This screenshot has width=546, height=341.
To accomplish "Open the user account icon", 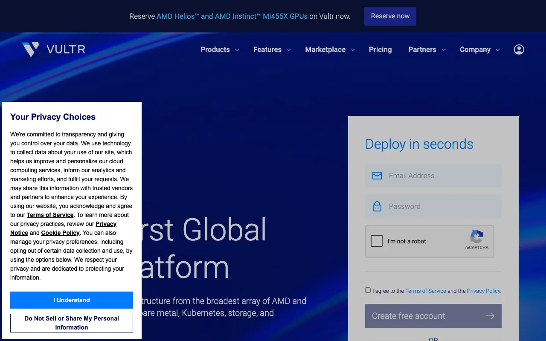I will [519, 49].
